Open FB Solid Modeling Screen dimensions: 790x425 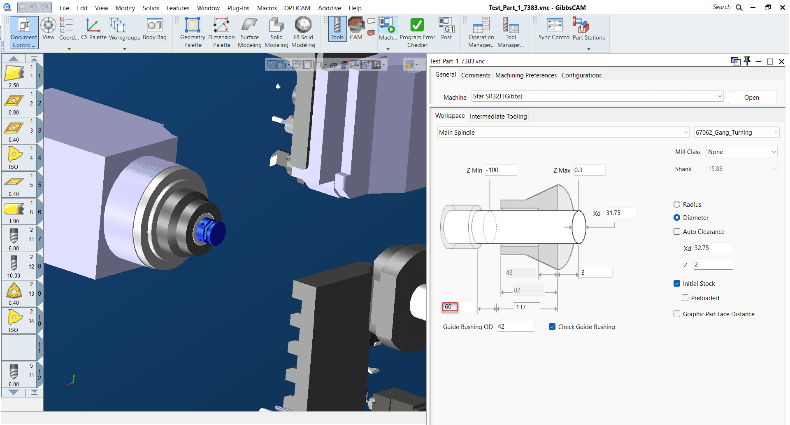303,33
